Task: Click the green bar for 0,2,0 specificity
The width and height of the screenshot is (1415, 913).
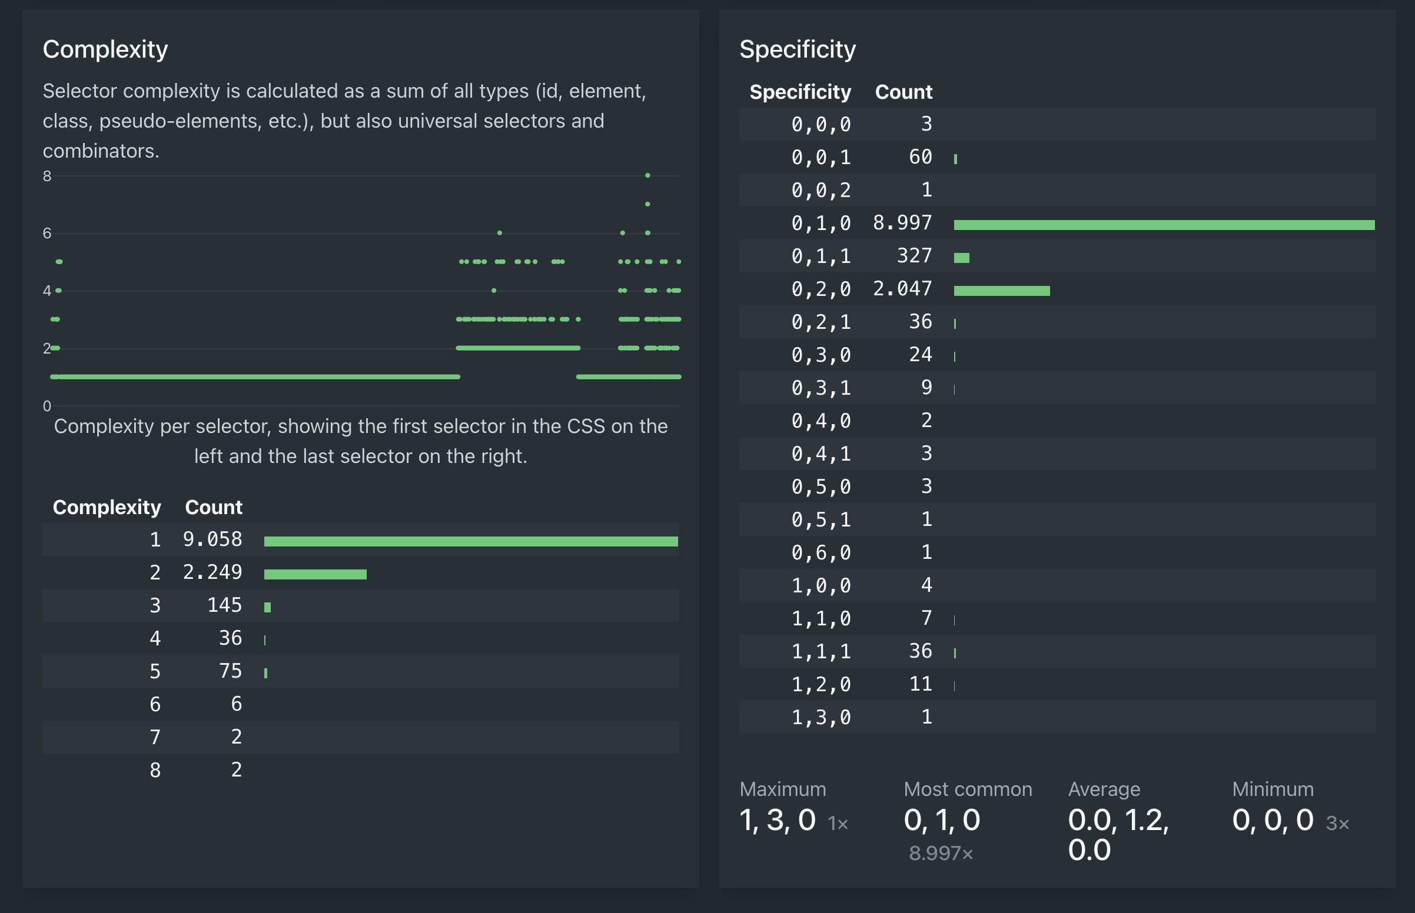Action: click(1001, 291)
